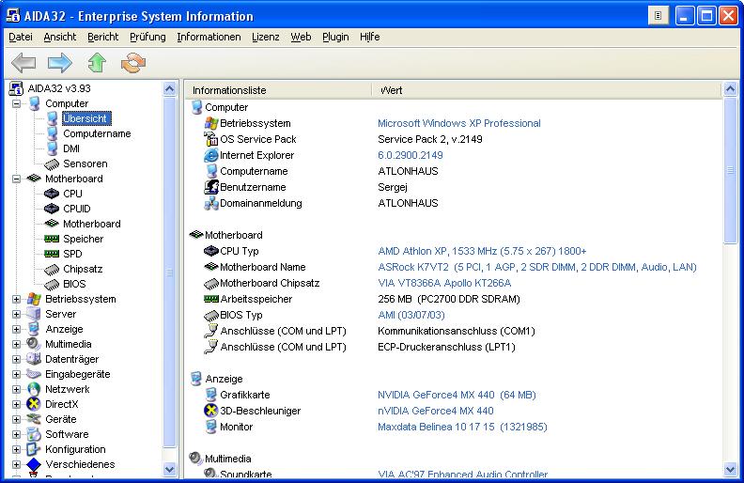744x483 pixels.
Task: Select the CPU tree item
Action: (72, 194)
